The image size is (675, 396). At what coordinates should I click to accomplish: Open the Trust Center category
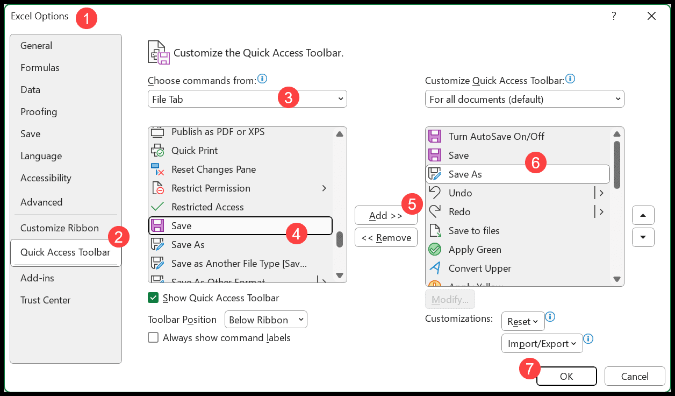[x=46, y=300]
